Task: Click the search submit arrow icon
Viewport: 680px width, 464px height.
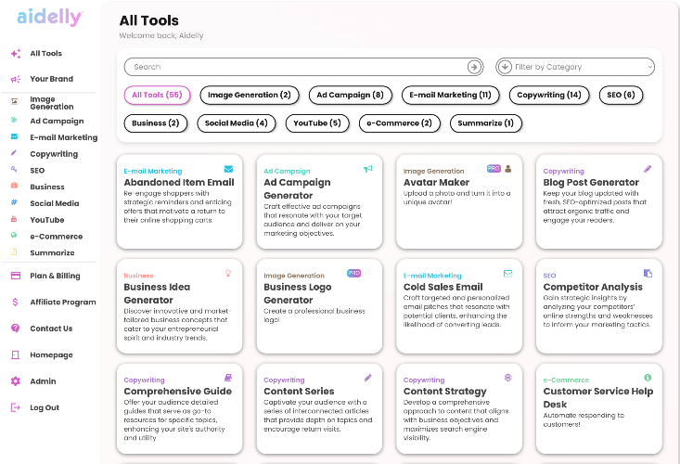Action: coord(473,67)
